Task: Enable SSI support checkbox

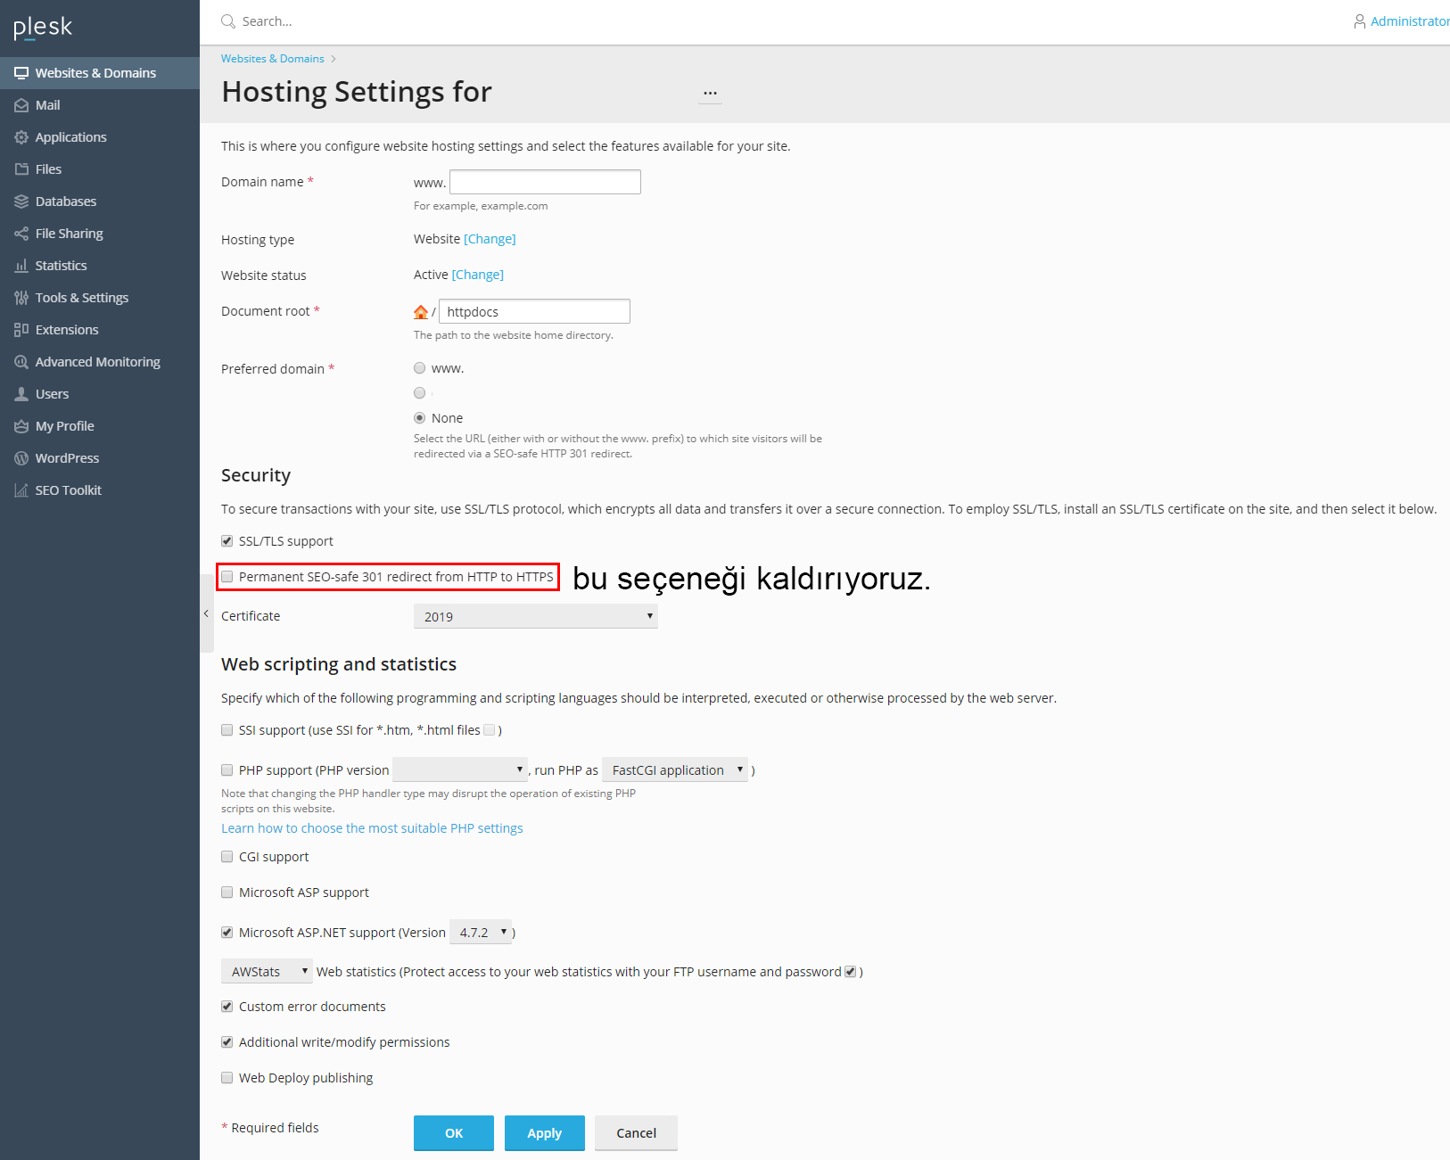Action: [x=227, y=730]
